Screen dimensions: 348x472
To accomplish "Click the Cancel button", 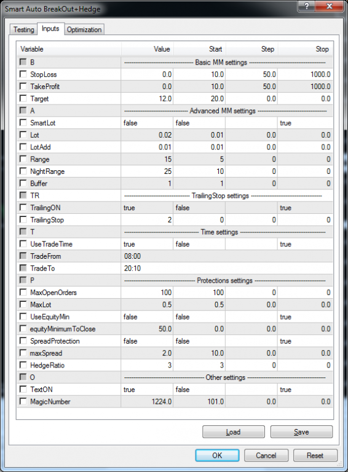I will pyautogui.click(x=266, y=455).
